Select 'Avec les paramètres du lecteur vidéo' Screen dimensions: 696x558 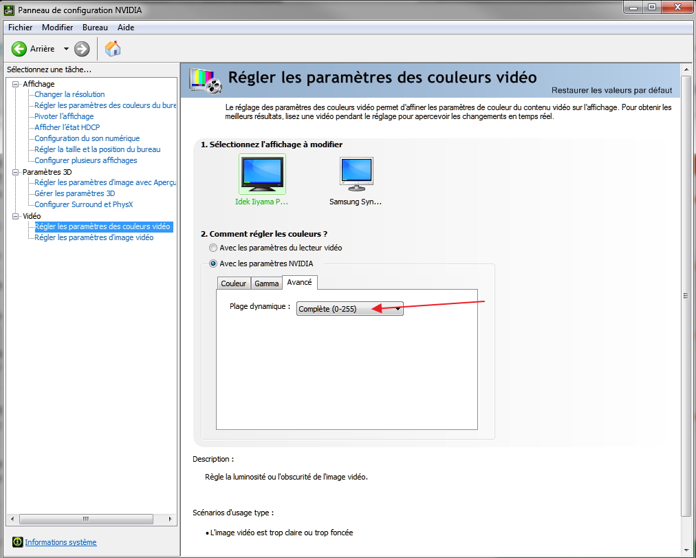[x=213, y=248]
